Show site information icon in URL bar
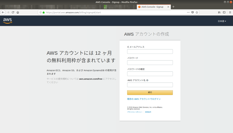The height and width of the screenshot is (133, 233). coord(40,12)
